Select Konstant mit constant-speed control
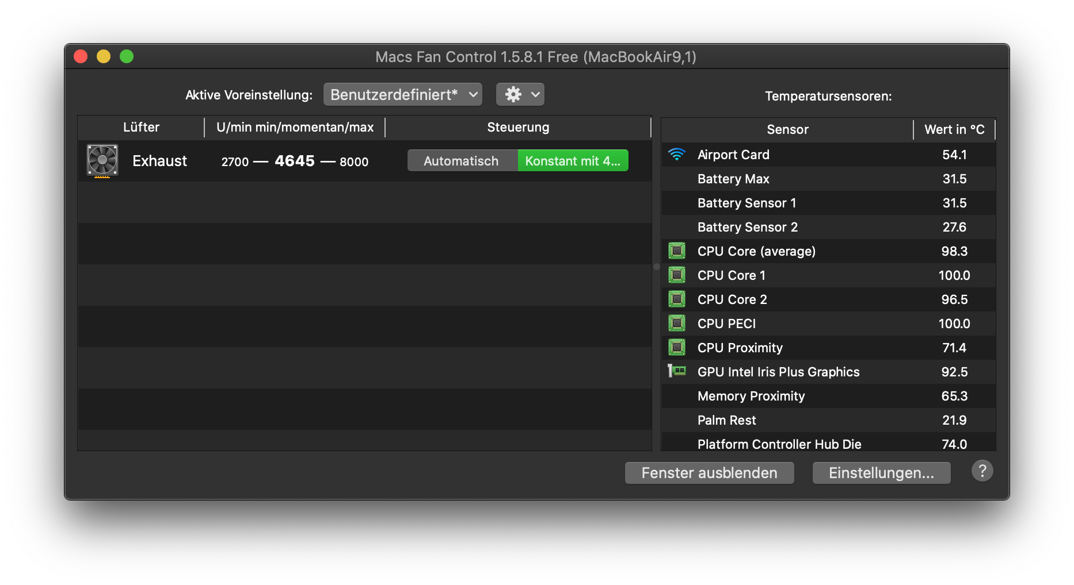 tap(573, 161)
